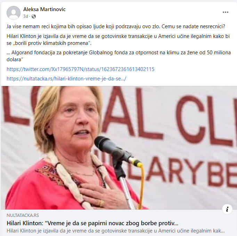Click the 'Ja vise nemam reci' opening paragraph
This screenshot has height=236, width=237.
(116, 26)
